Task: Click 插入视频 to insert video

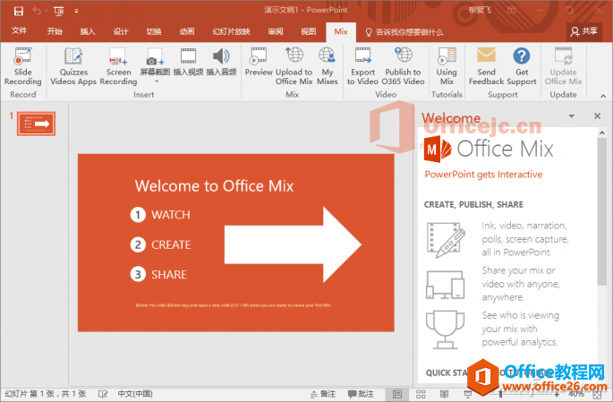Action: [188, 62]
